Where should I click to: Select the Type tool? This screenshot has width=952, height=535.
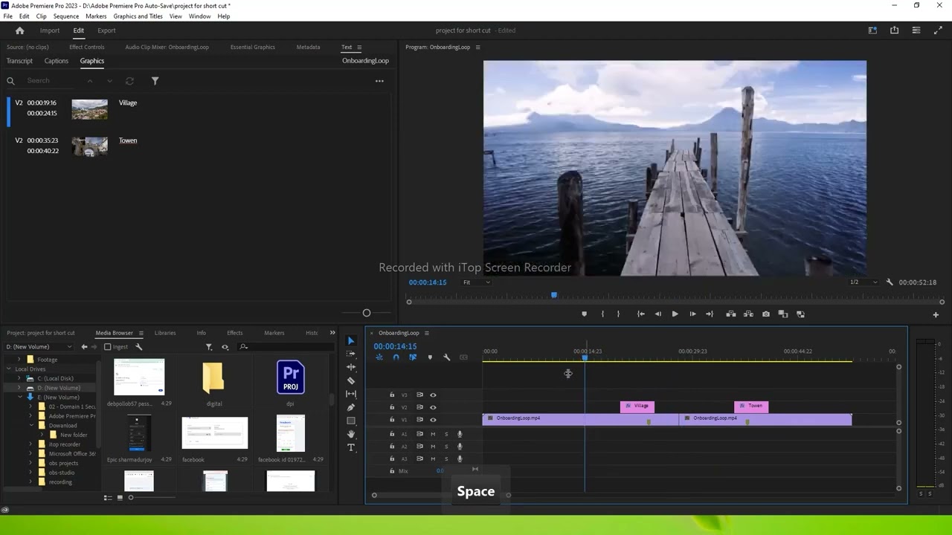[x=351, y=447]
